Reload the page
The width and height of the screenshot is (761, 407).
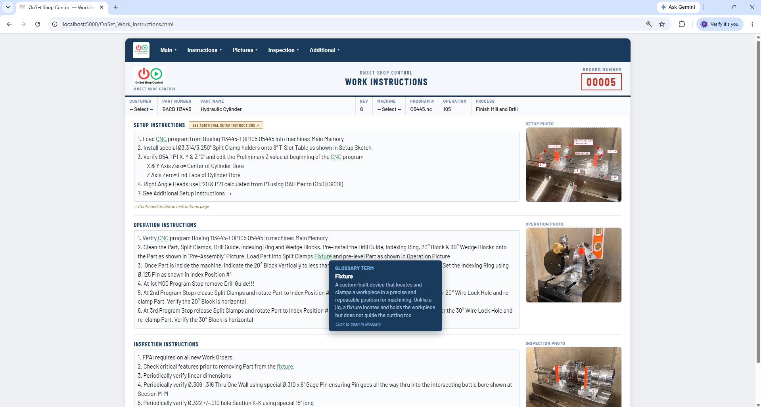[38, 24]
